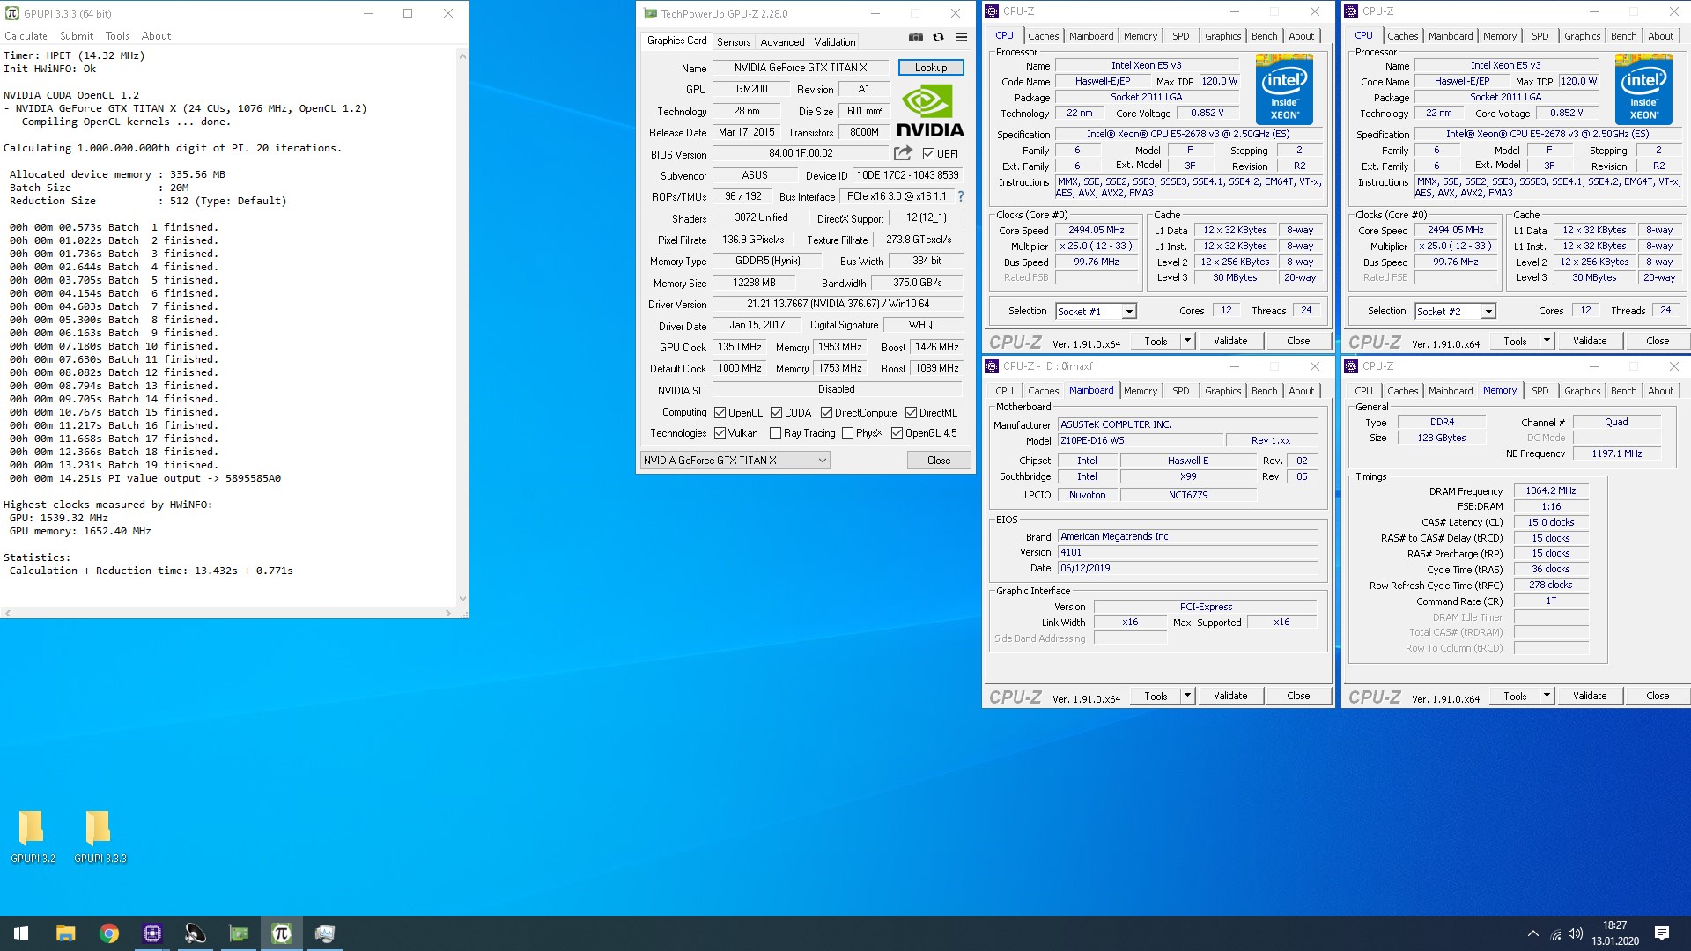Screen dimensions: 1691x951
Task: Click the GPUPI horizontal scrollbar
Action: click(228, 613)
